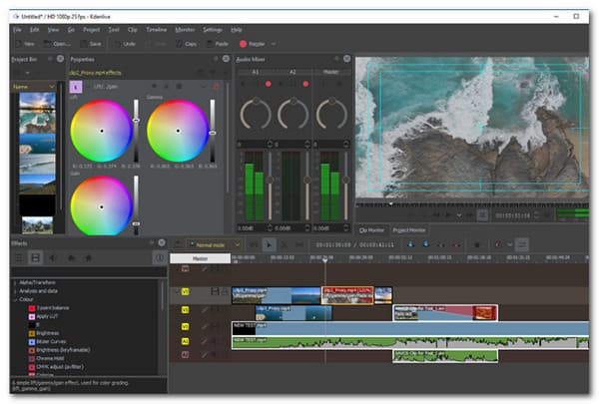The height and width of the screenshot is (404, 599).
Task: Open the File menu
Action: coord(17,29)
